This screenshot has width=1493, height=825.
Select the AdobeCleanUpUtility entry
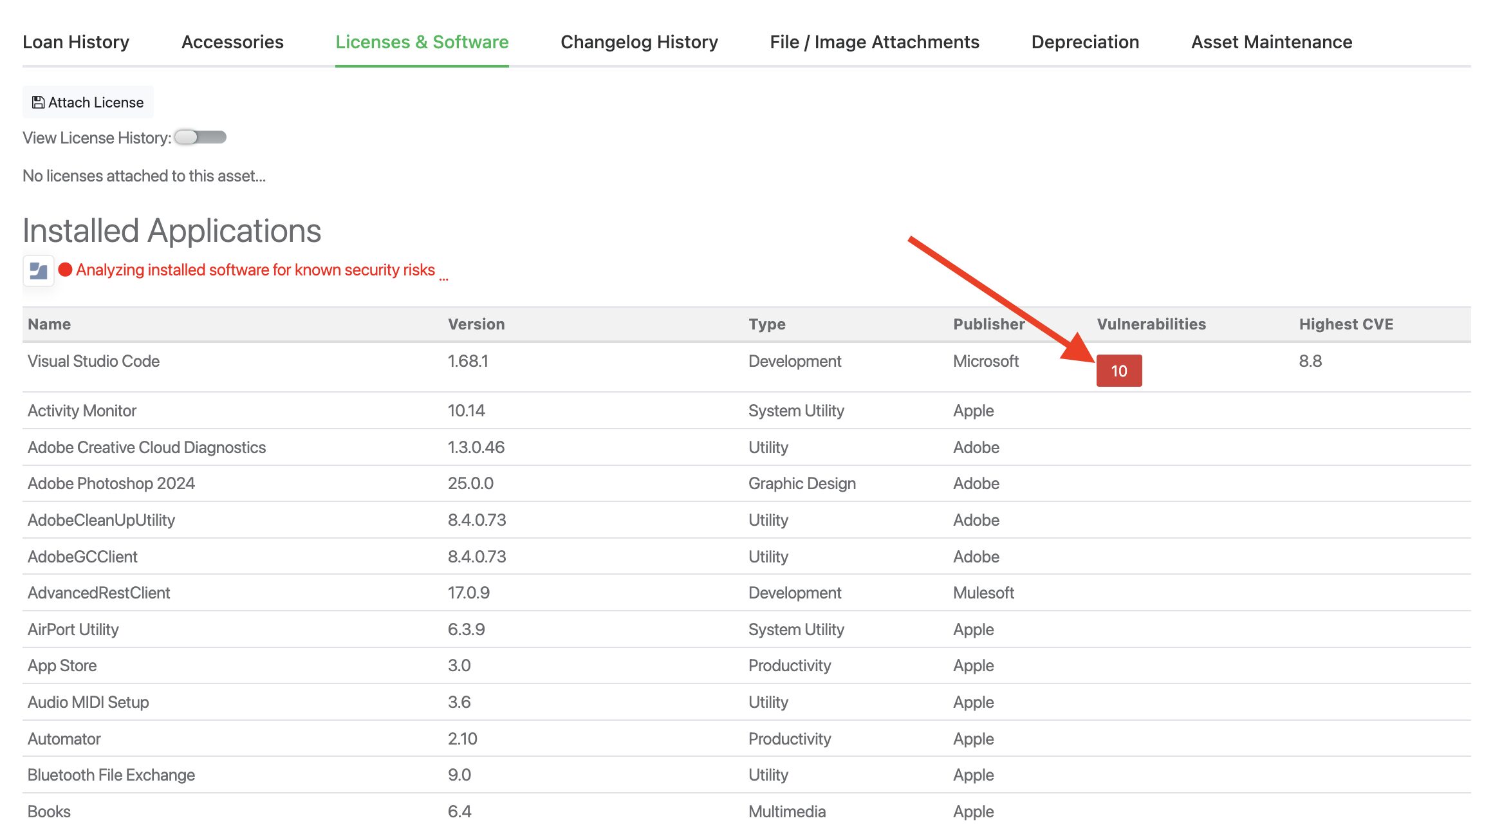coord(102,520)
